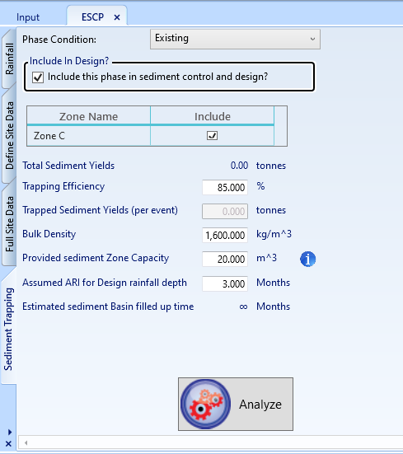Toggle include this phase in design checkbox
Screen dimensions: 403x454
38,77
